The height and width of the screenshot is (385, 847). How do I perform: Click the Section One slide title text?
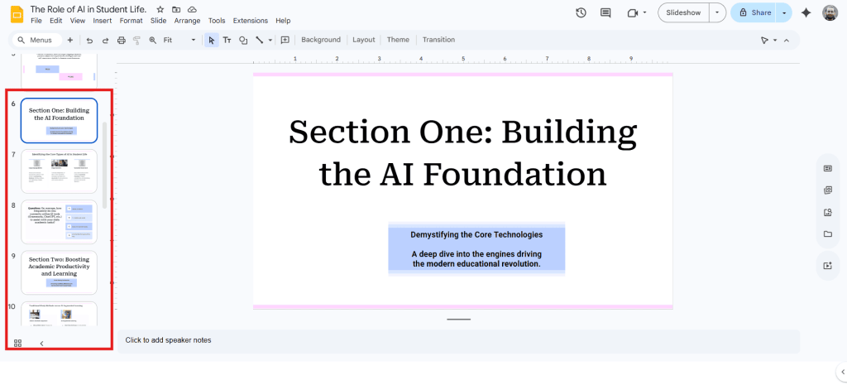463,153
